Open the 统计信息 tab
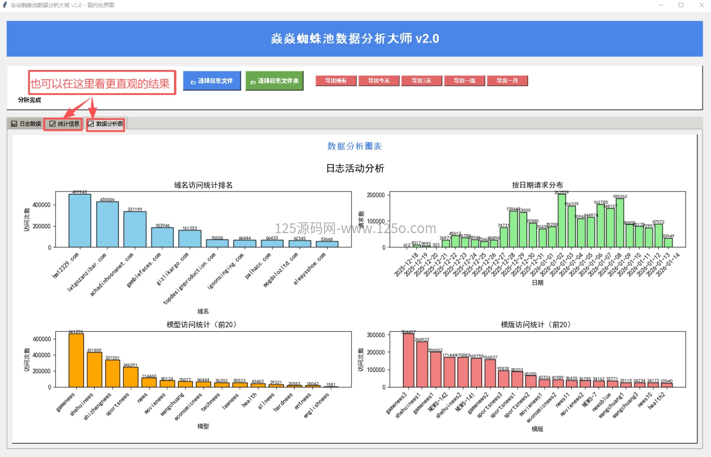 click(x=64, y=124)
